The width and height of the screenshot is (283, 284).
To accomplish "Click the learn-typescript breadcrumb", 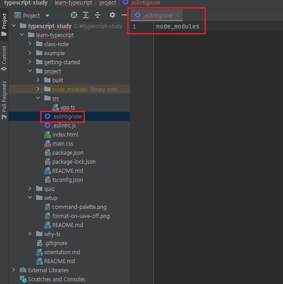I will (74, 3).
